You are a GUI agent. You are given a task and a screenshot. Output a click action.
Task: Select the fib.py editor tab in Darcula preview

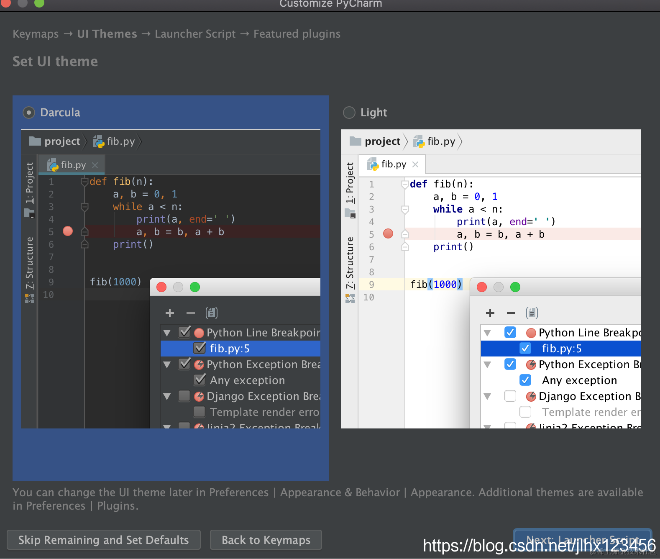click(72, 165)
